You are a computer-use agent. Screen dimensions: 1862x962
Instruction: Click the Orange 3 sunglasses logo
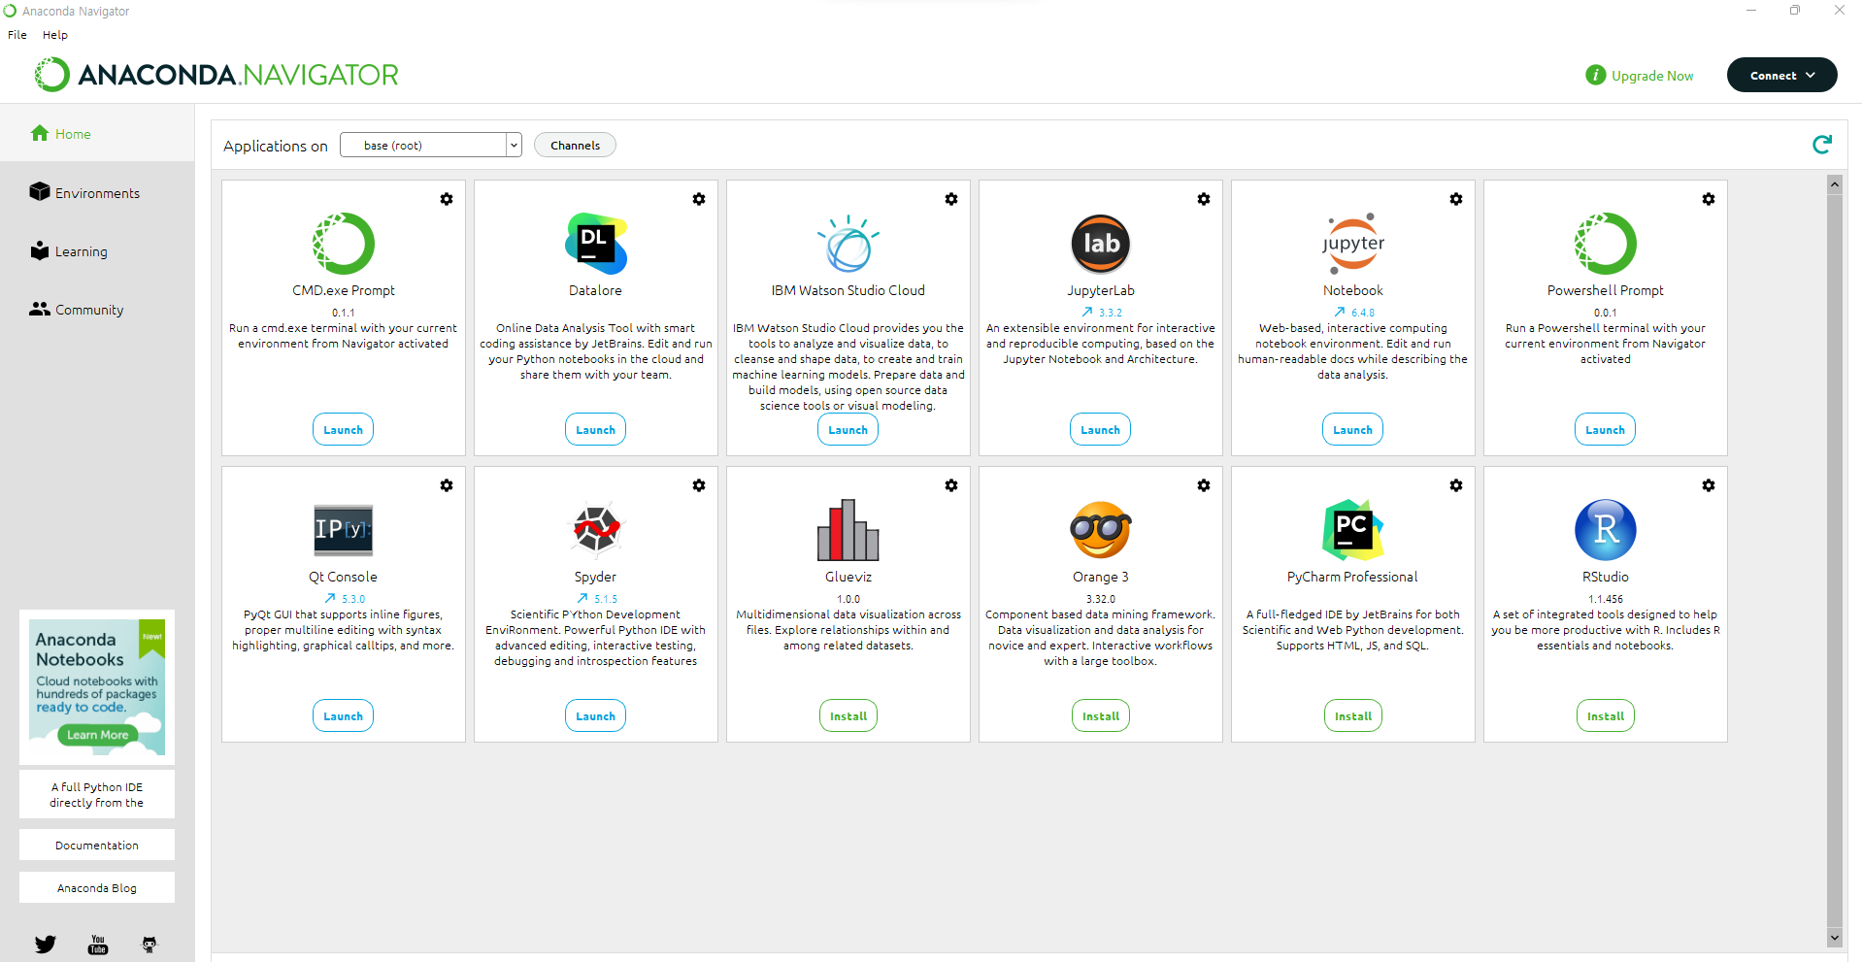(1101, 530)
